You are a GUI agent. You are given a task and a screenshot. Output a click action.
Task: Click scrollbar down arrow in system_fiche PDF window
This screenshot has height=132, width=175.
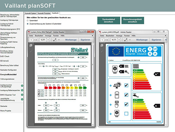pyautogui.click(x=93, y=125)
